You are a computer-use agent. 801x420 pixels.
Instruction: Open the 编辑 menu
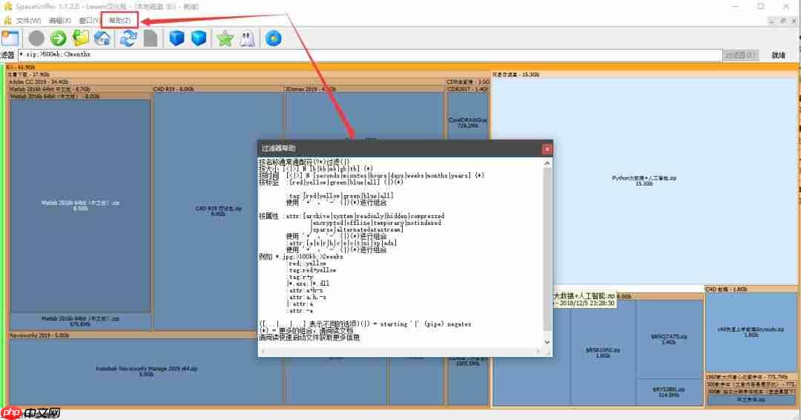click(60, 21)
